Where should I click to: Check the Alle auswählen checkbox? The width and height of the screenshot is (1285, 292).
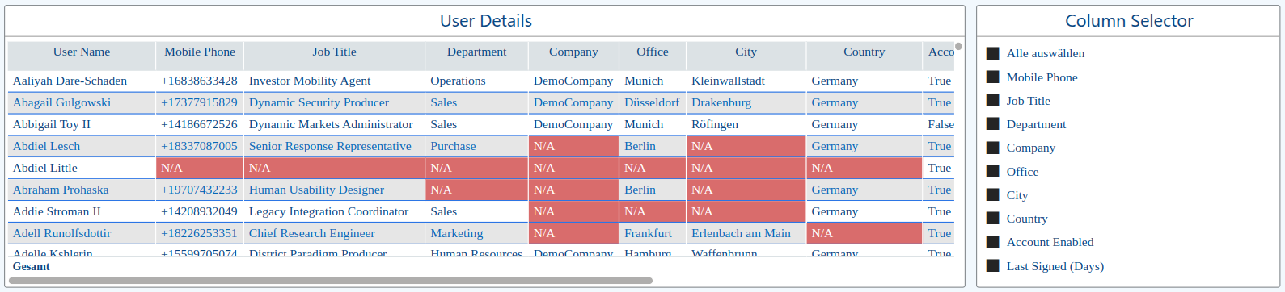pyautogui.click(x=992, y=53)
